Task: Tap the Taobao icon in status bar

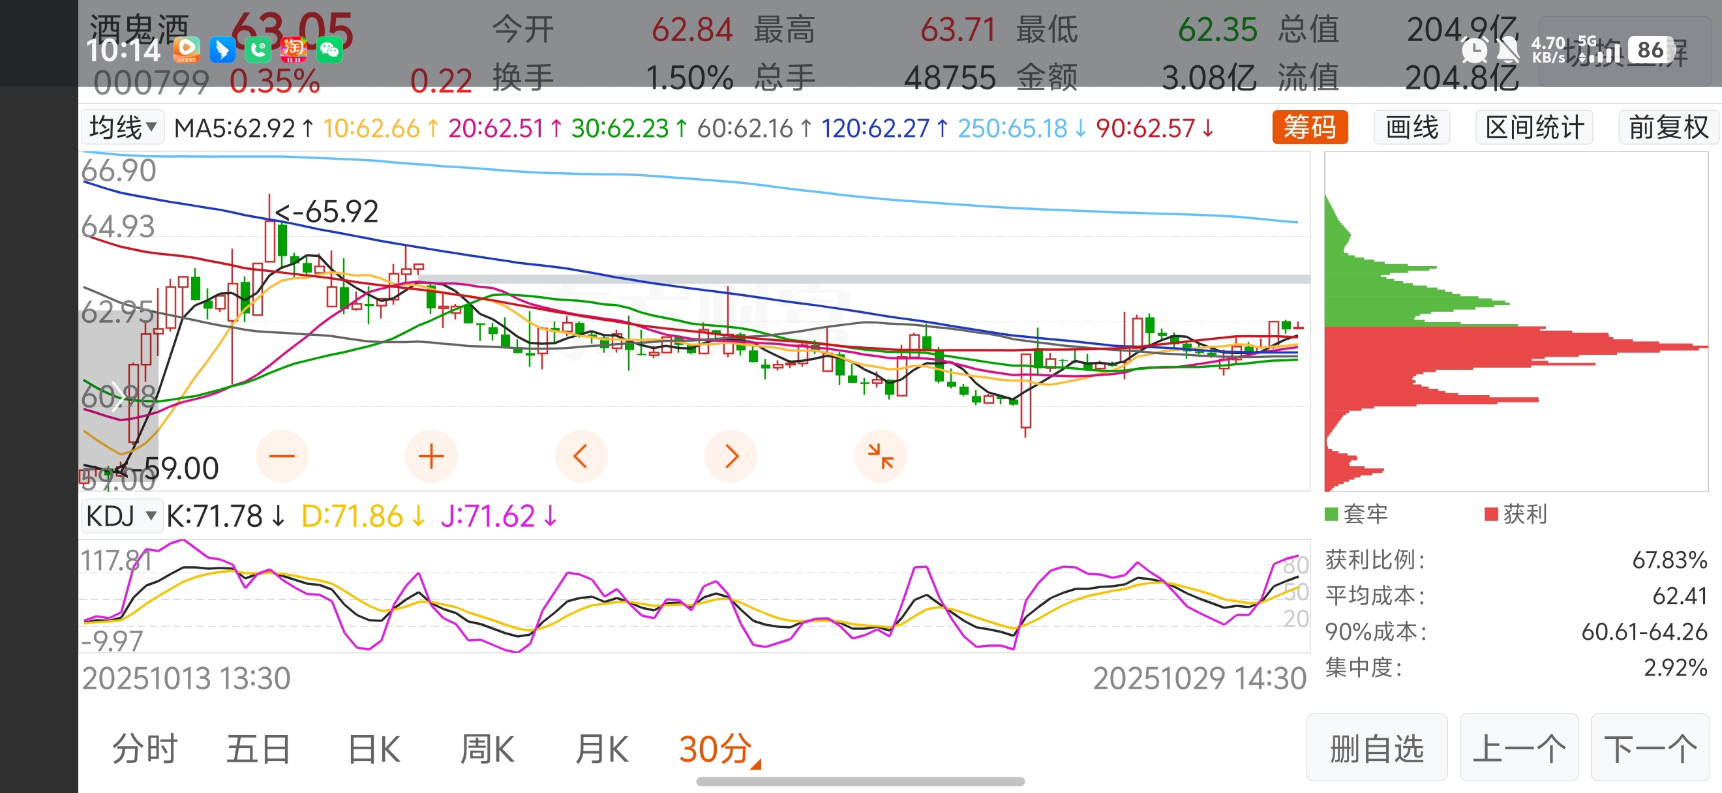Action: tap(294, 50)
